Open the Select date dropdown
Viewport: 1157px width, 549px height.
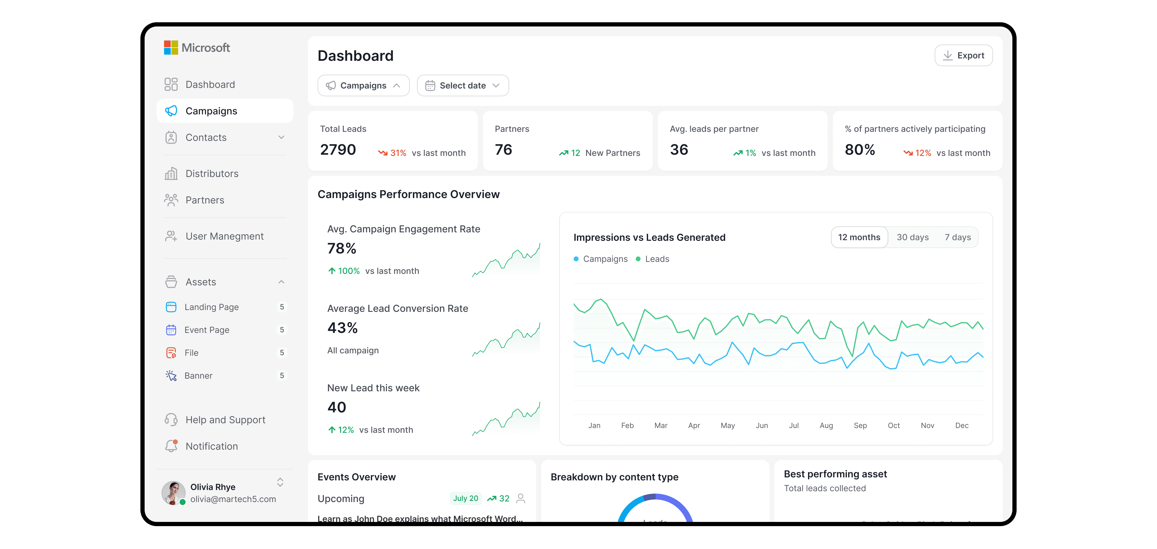point(462,86)
